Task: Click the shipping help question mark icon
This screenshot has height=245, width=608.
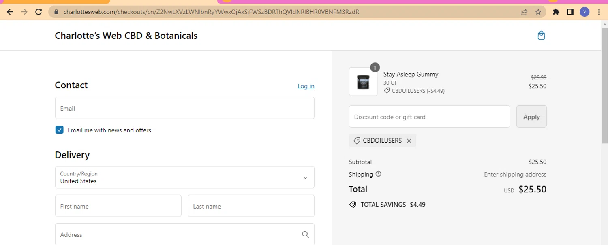Action: [379, 174]
